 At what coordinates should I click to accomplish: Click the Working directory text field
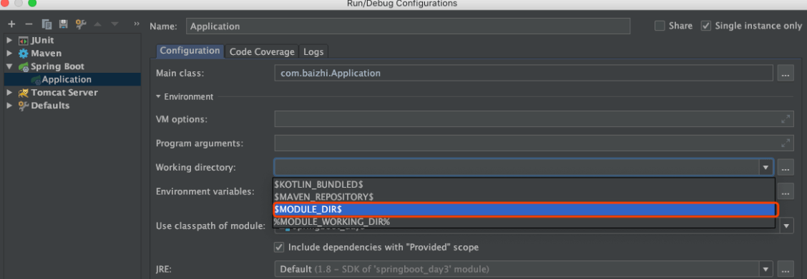point(517,167)
